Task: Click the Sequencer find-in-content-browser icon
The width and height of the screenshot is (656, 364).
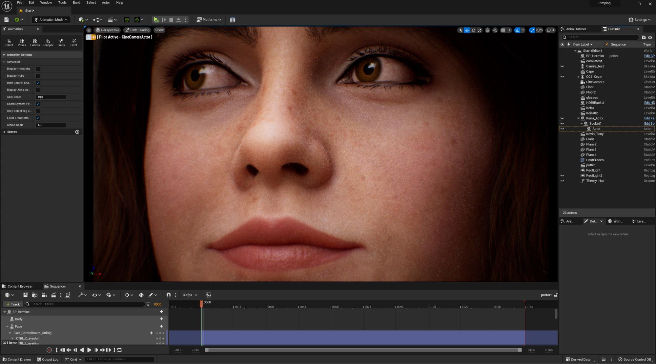Action: pos(35,295)
